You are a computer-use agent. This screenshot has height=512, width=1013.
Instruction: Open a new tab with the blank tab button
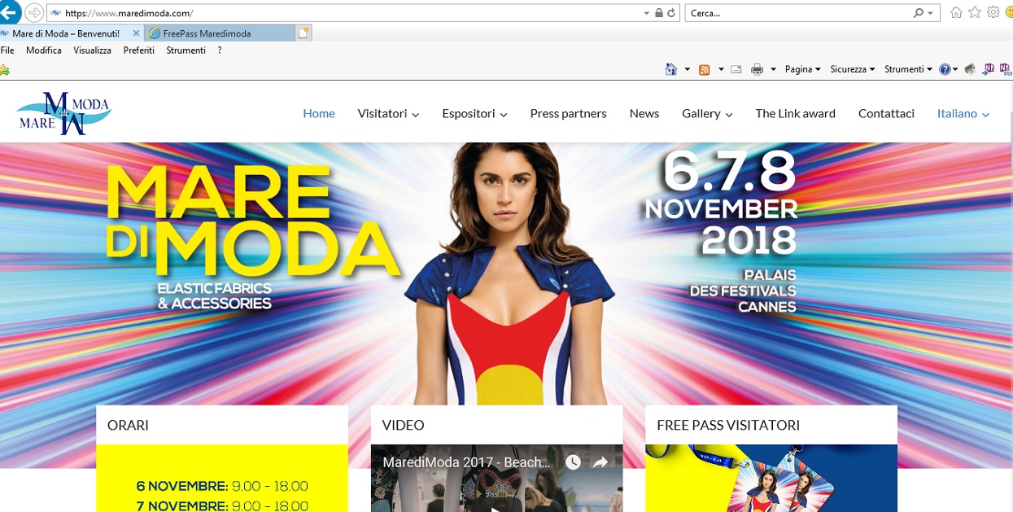[x=303, y=33]
